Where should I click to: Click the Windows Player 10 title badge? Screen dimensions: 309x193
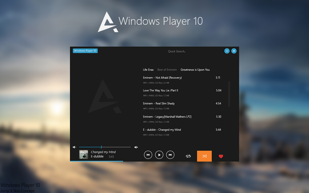click(85, 51)
